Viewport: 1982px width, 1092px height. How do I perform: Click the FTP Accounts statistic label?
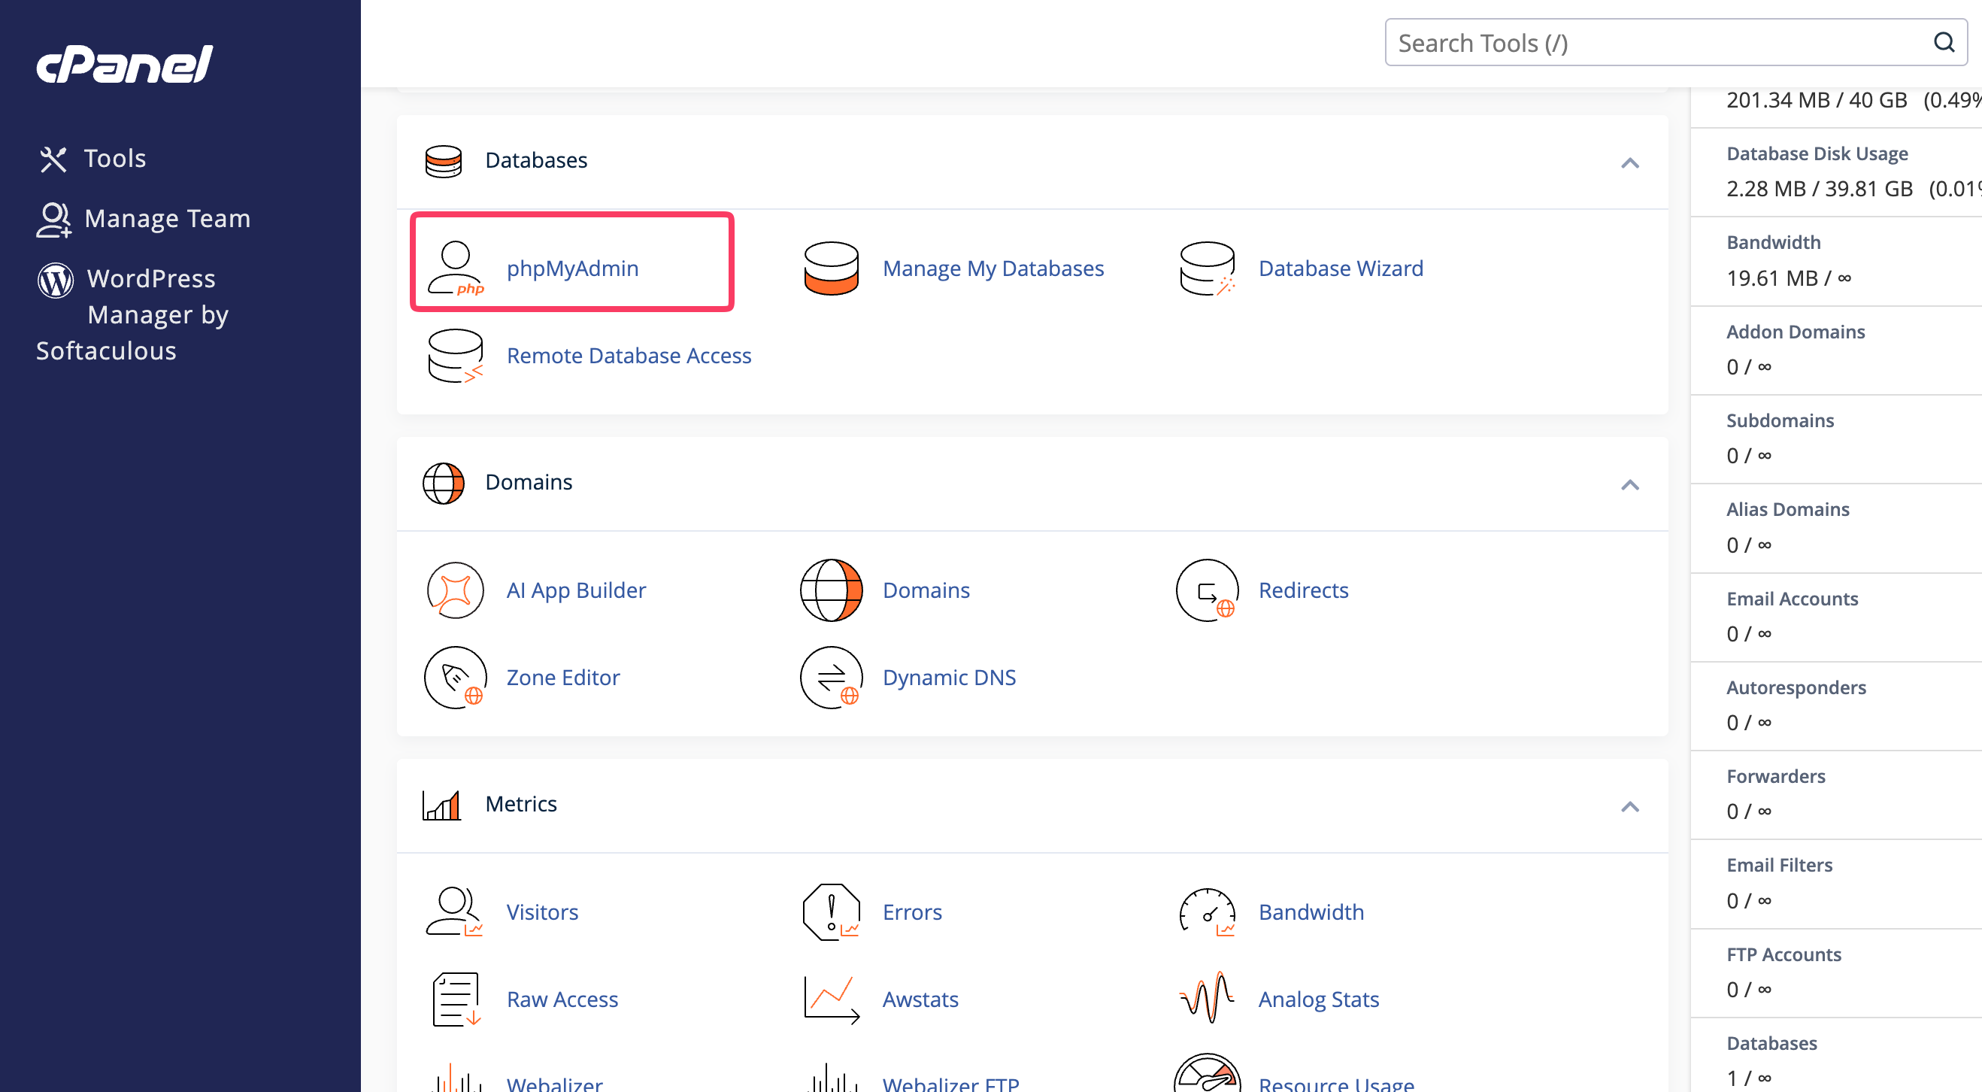click(1784, 955)
